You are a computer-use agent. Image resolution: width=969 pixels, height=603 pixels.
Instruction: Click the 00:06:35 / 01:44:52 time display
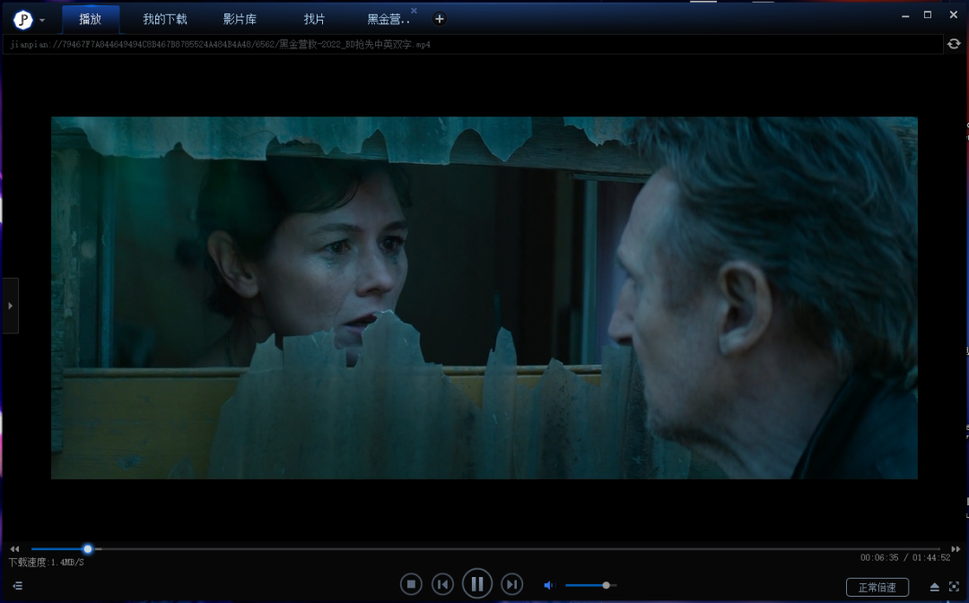[905, 558]
